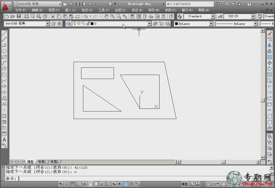
Task: Click the vertical scrollbar thumb
Action: [263, 100]
